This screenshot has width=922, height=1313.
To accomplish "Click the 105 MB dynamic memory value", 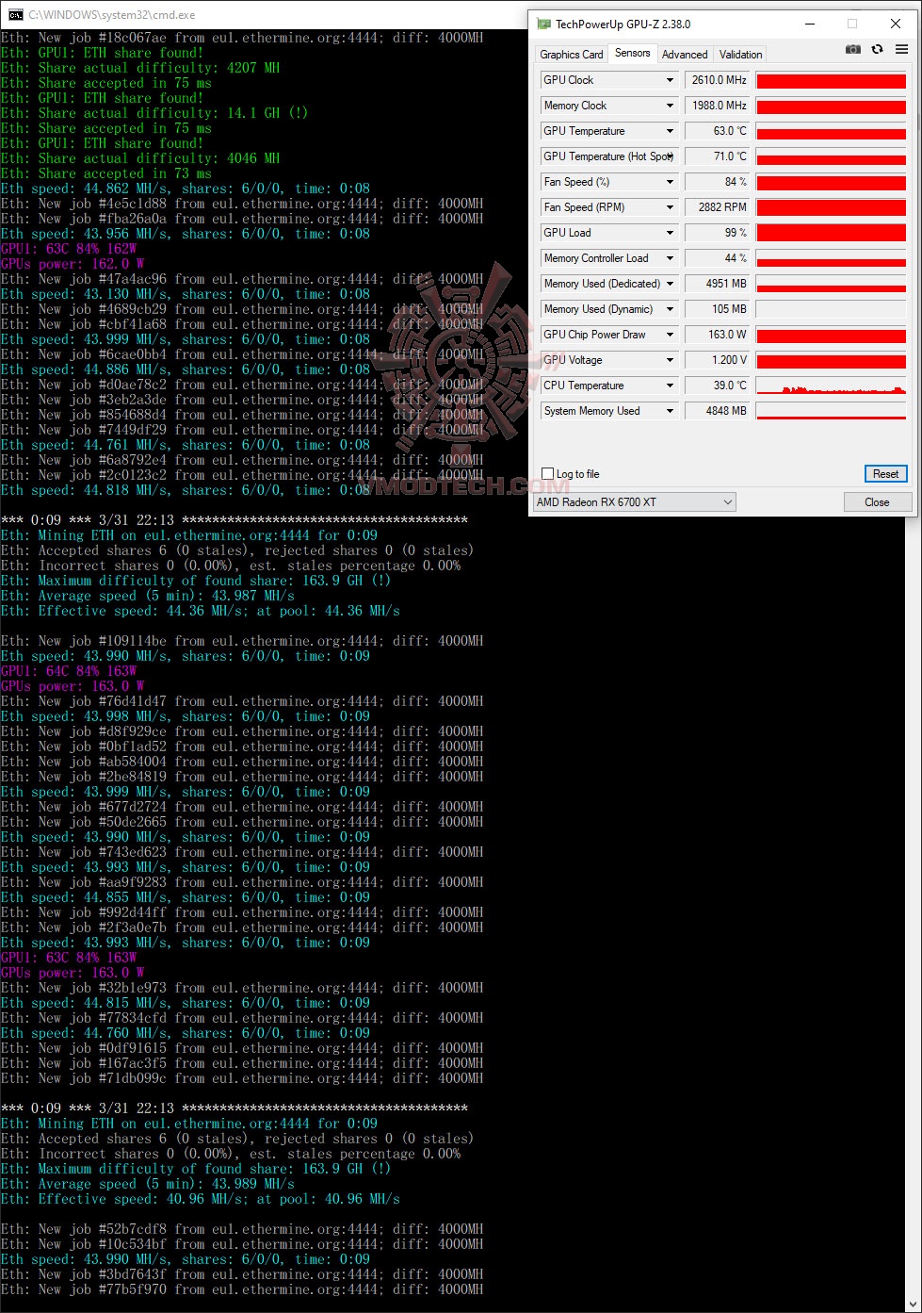I will (x=718, y=309).
